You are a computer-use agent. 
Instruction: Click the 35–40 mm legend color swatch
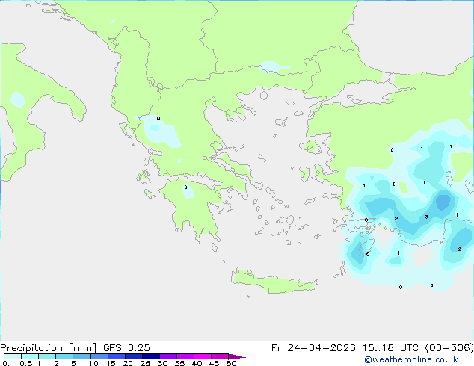click(x=185, y=356)
